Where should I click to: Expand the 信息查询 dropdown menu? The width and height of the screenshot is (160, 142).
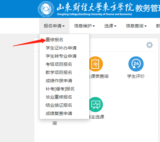[136, 26]
